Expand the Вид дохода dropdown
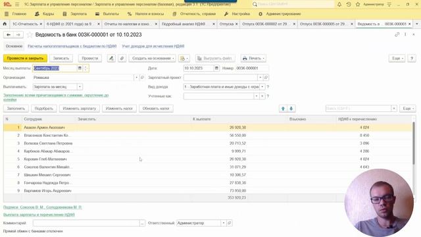Viewport: 421px width, 237px height. click(262, 87)
